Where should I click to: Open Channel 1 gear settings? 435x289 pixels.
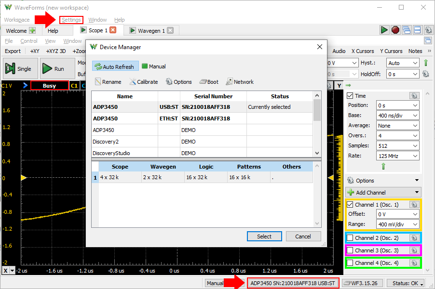tap(414, 205)
